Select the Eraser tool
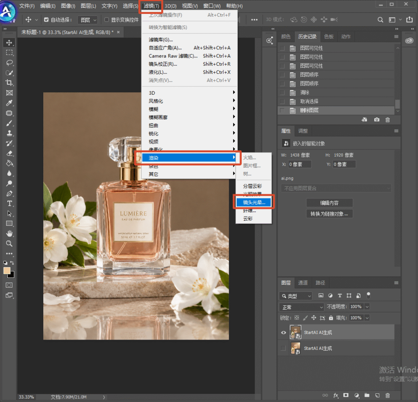The image size is (418, 402). (x=9, y=153)
